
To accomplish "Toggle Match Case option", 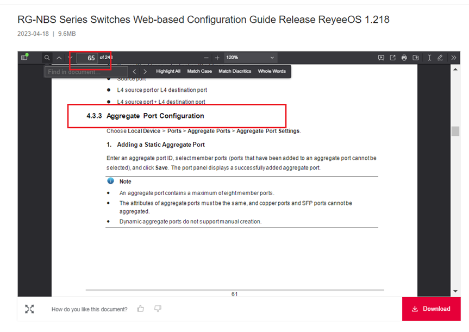I will tap(199, 71).
